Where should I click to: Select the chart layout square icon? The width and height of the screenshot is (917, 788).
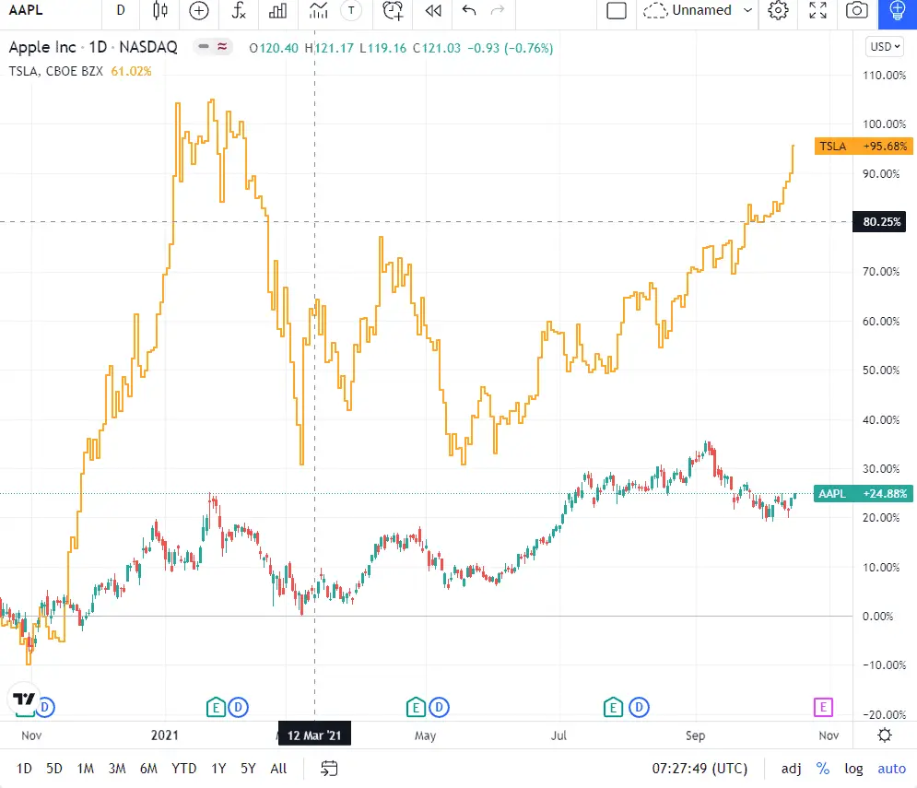(617, 10)
